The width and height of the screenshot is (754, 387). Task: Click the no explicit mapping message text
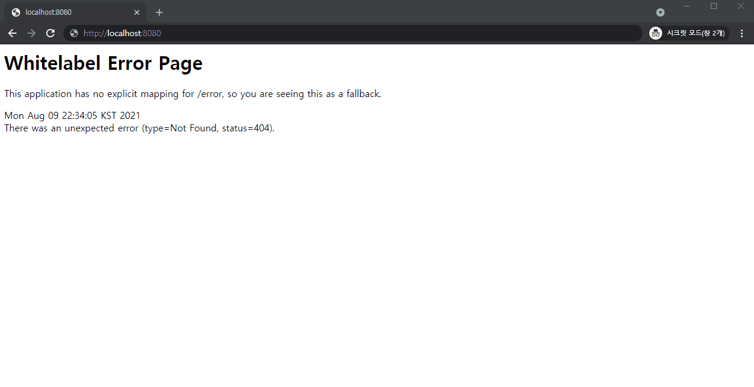[192, 93]
